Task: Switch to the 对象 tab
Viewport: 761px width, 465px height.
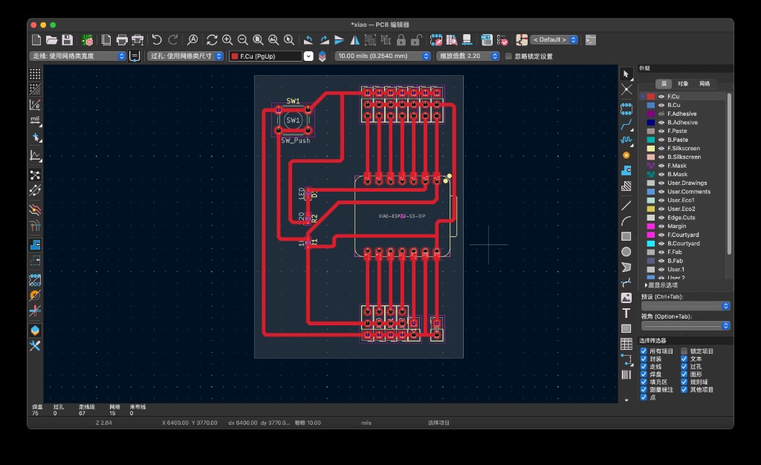Action: tap(683, 84)
